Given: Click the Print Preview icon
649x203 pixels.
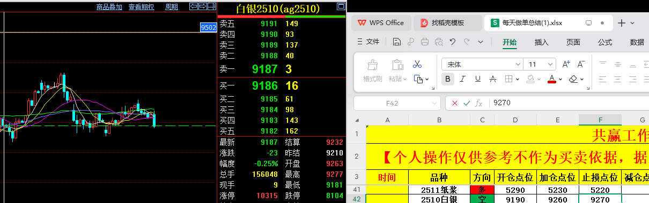Looking at the screenshot, I should coord(439,42).
